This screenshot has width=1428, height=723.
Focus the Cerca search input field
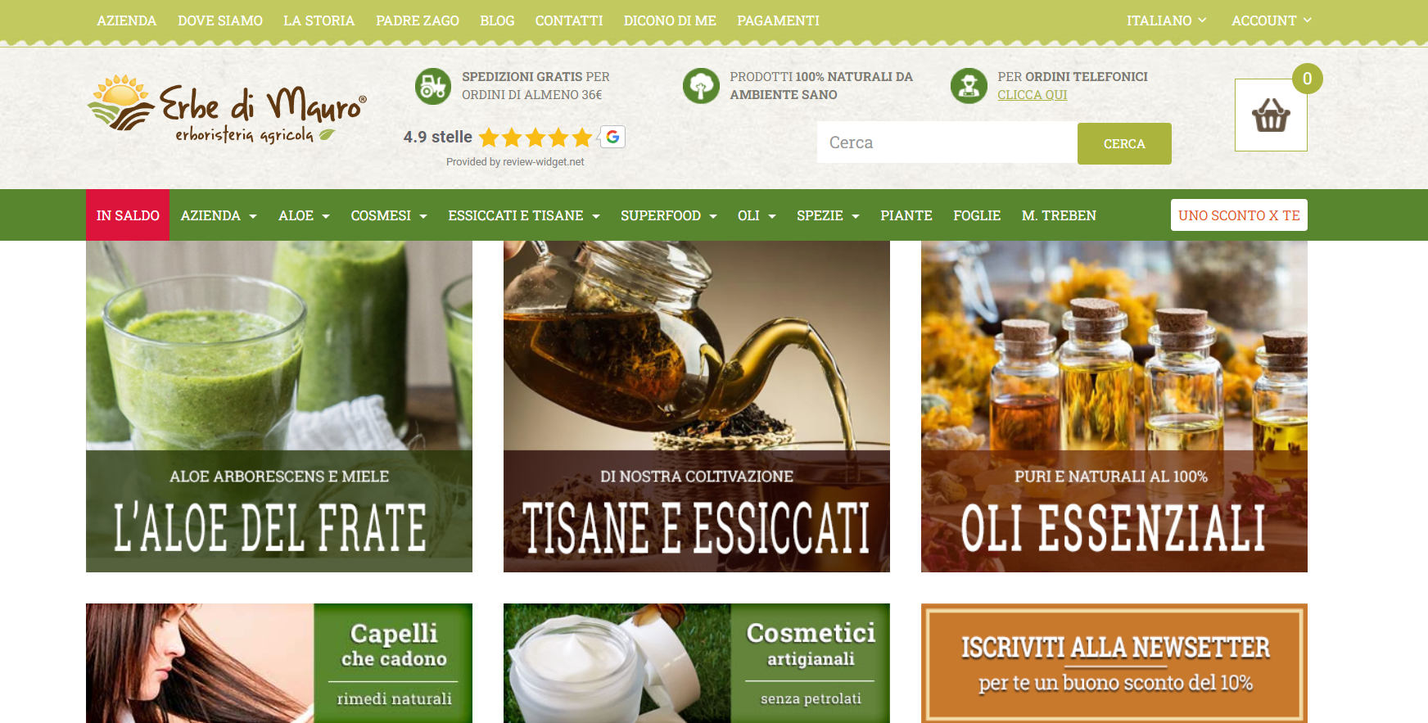947,143
